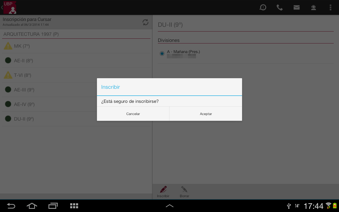Tap the Android back button
Screen dimensions: 339x212
pos(11,206)
